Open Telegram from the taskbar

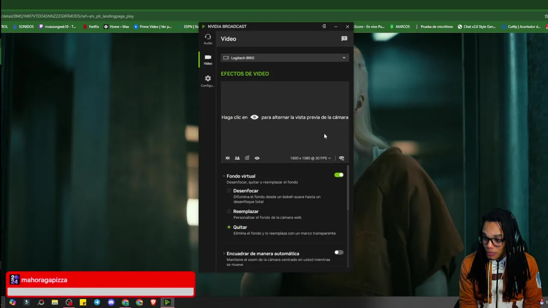[97, 302]
